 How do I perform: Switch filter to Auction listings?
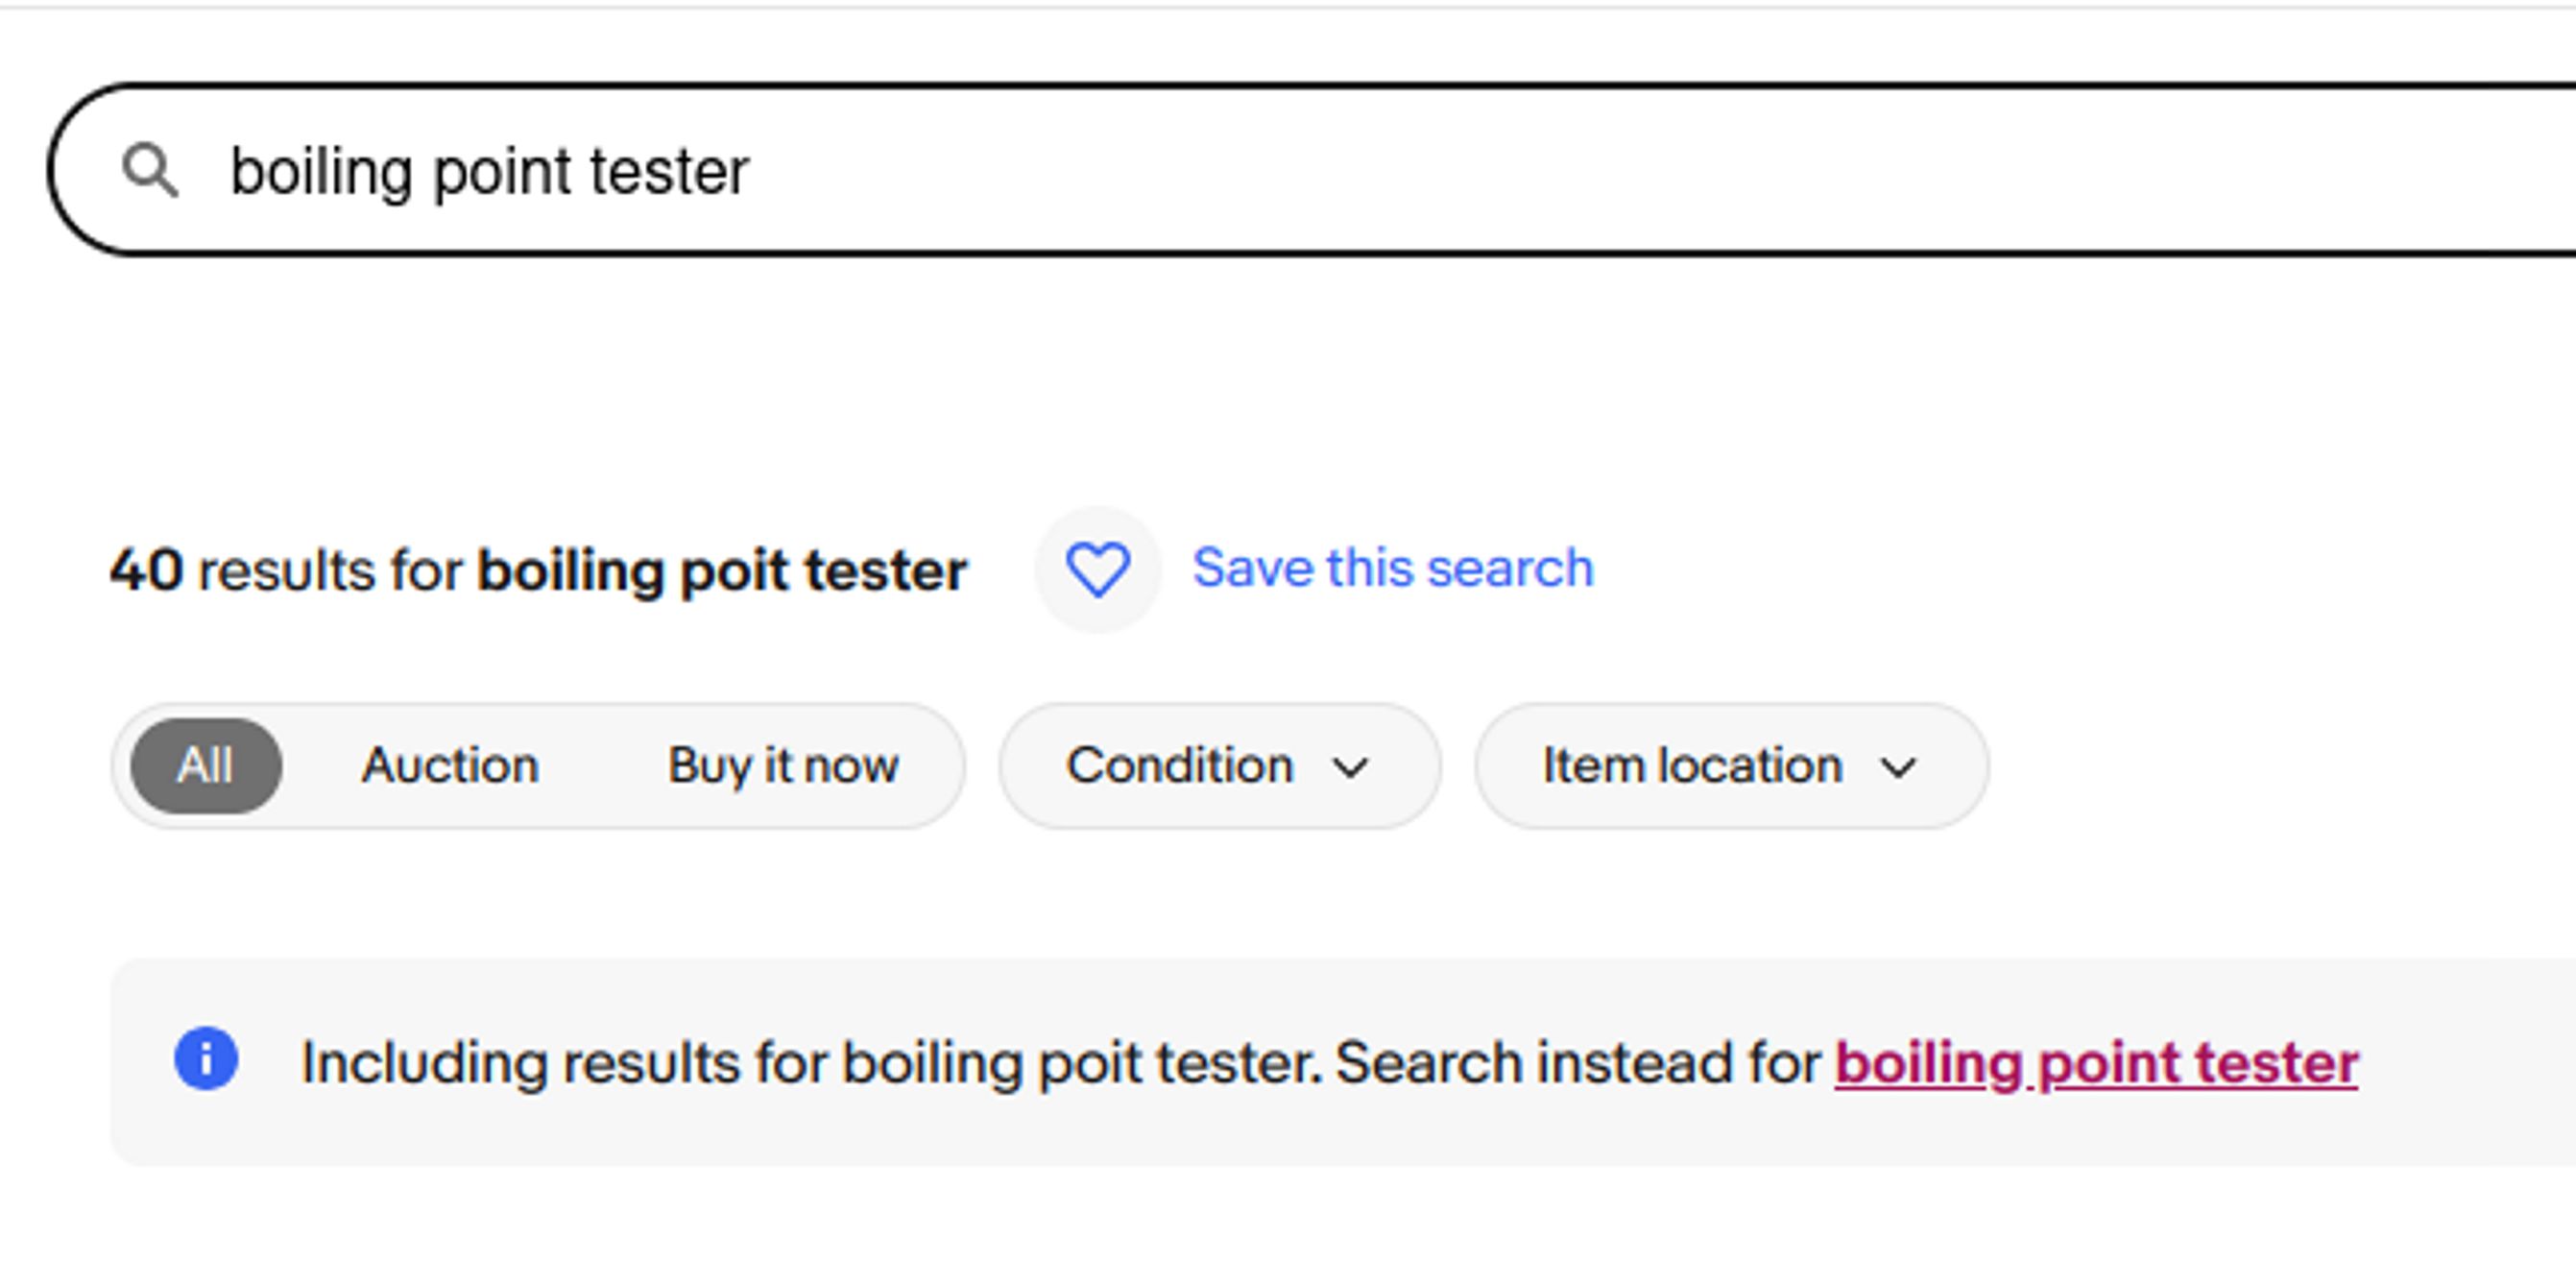pyautogui.click(x=450, y=766)
